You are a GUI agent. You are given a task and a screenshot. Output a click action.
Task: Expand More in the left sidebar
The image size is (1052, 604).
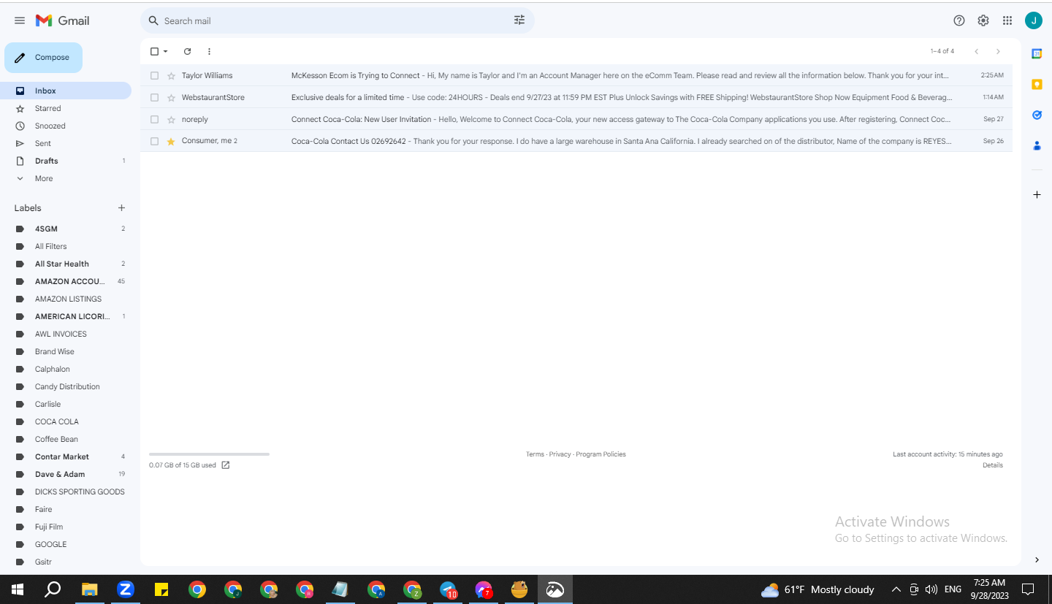click(x=44, y=178)
